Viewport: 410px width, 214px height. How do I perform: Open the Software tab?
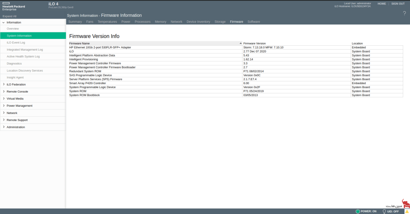(253, 22)
